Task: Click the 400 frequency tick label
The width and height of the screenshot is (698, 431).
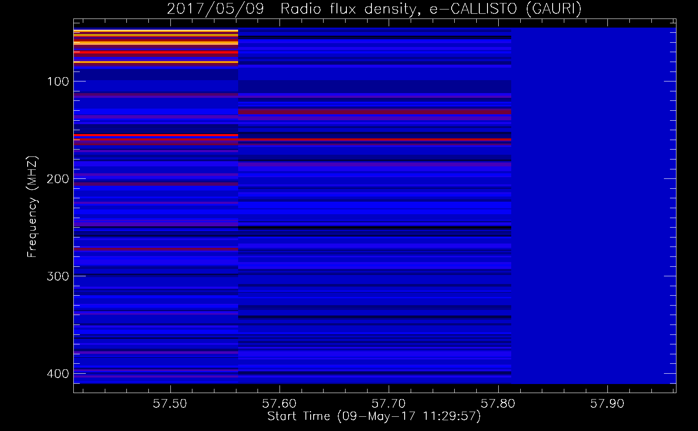Action: tap(58, 374)
